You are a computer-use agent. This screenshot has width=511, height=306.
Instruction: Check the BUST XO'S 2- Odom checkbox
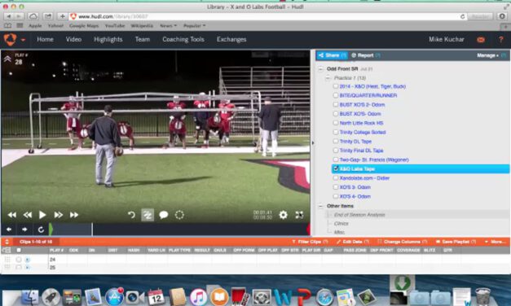point(335,104)
